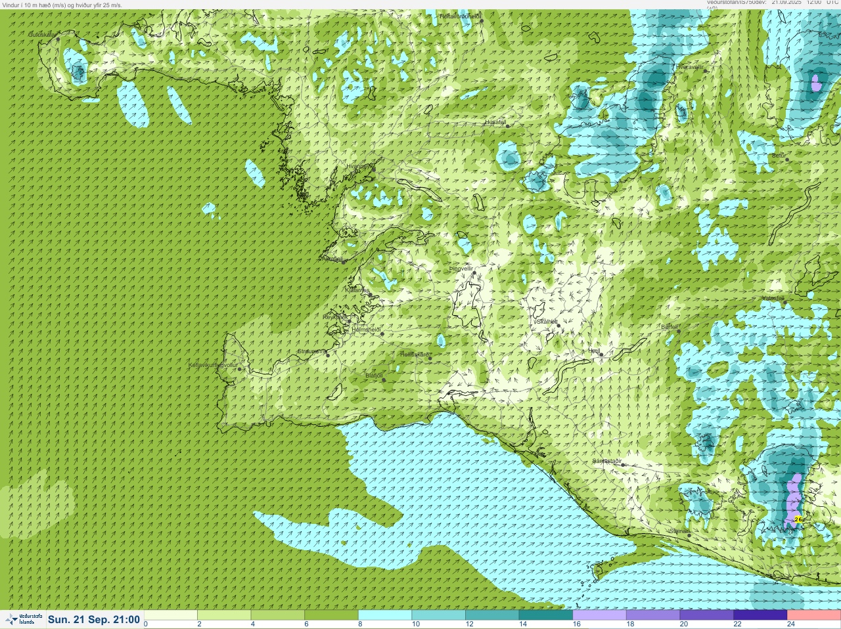Click the '21.09.2025' run date text
This screenshot has height=629, width=841.
[x=787, y=3]
